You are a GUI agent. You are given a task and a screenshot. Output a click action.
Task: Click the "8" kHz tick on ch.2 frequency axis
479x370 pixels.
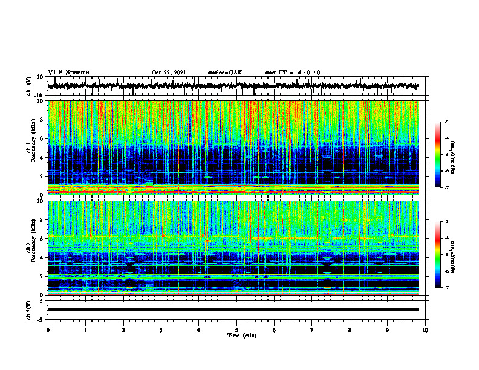click(x=42, y=220)
